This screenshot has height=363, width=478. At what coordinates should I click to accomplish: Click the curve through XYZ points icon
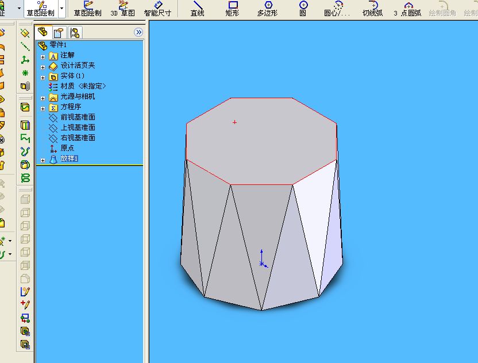point(25,152)
